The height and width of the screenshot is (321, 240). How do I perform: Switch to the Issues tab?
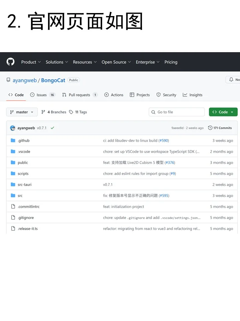coord(43,95)
